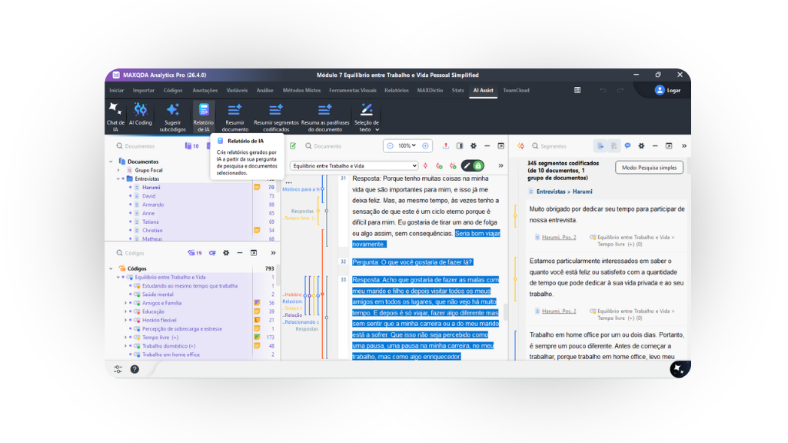Click the Documentos search field
Viewport: 788px width, 443px height.
(x=148, y=146)
